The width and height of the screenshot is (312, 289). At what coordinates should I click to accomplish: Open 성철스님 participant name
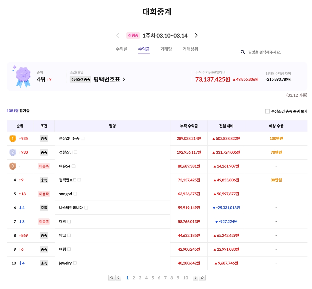(x=66, y=152)
